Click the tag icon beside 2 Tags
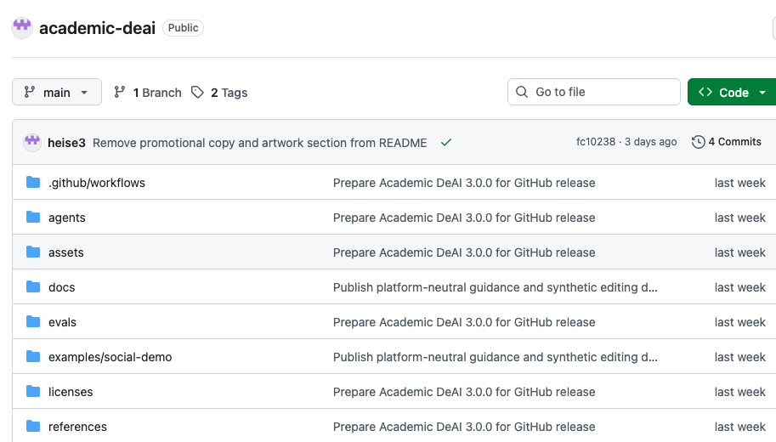776x442 pixels. (x=197, y=92)
